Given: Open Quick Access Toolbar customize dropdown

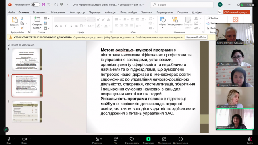Looking at the screenshot, I should tap(67, 4).
